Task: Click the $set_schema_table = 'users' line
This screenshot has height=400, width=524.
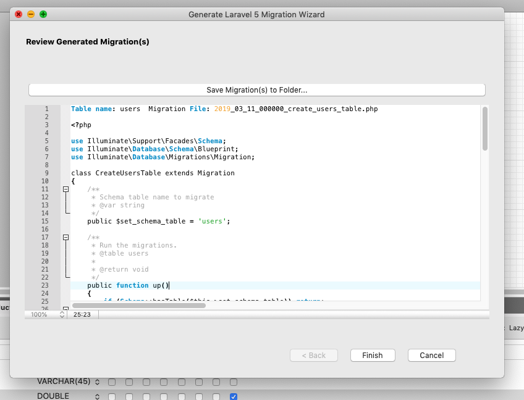Action: pos(159,221)
